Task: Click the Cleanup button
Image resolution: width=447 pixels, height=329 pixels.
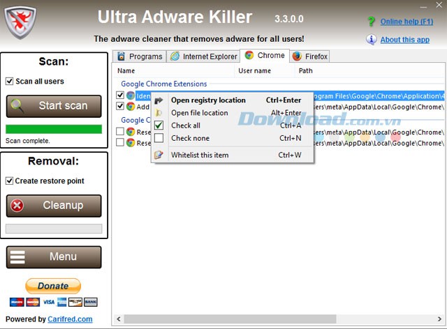Action: [x=54, y=206]
